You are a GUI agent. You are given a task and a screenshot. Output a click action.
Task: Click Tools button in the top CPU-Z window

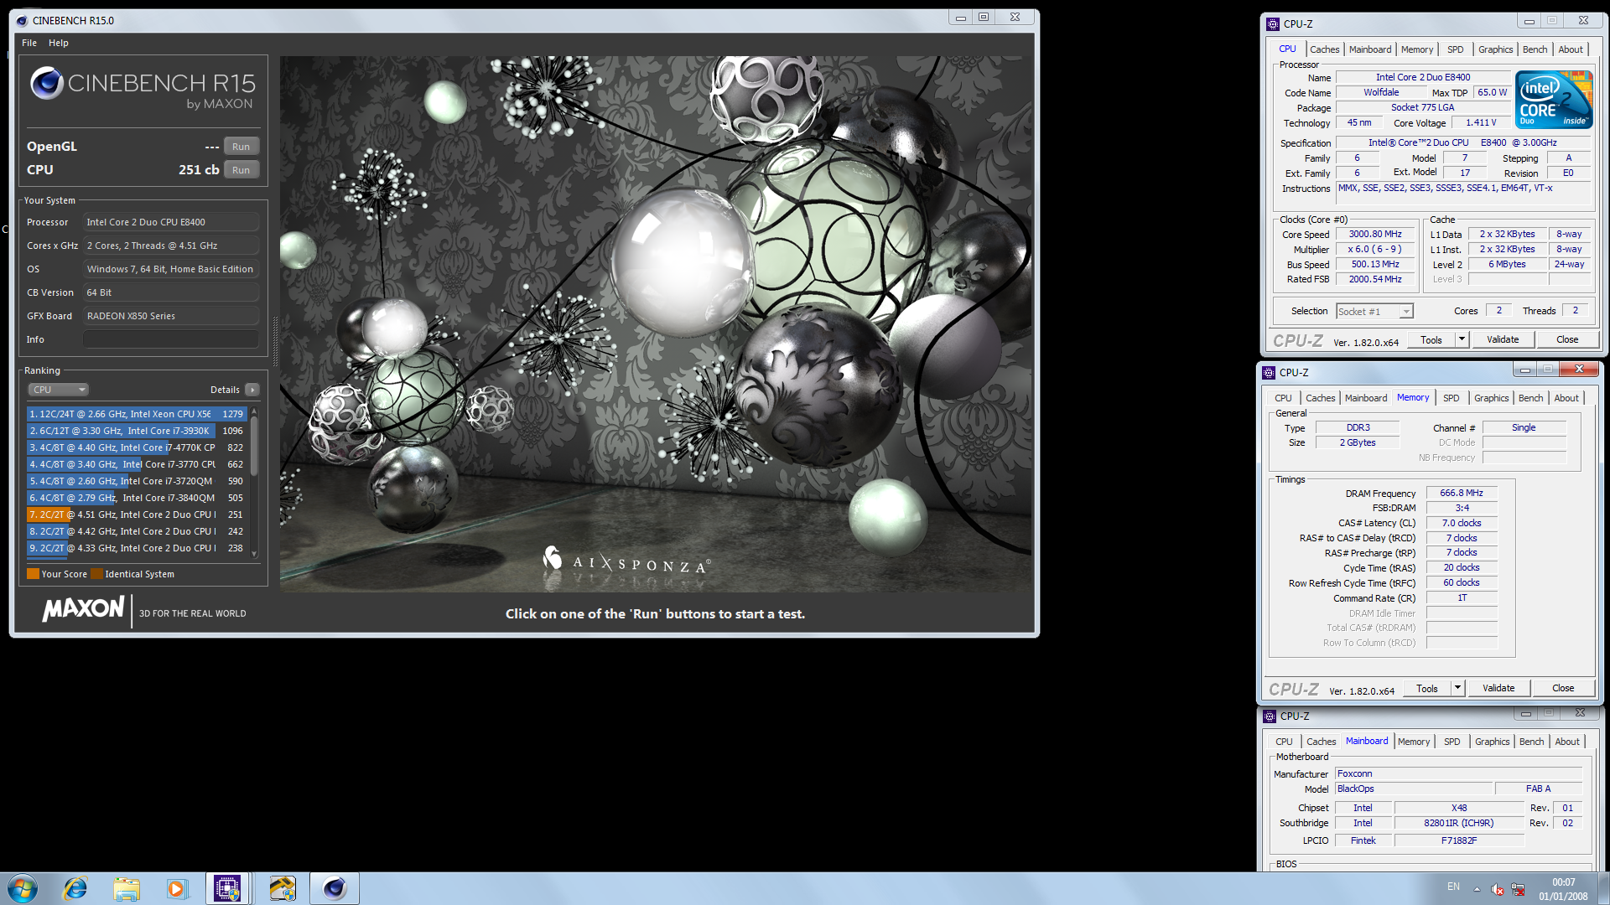(x=1431, y=339)
